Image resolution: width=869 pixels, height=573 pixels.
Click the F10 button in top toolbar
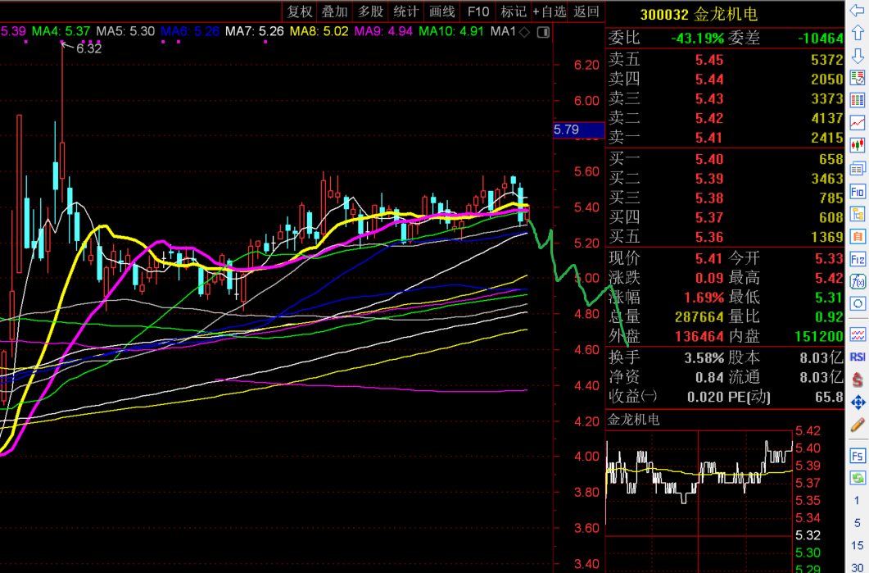tap(477, 11)
